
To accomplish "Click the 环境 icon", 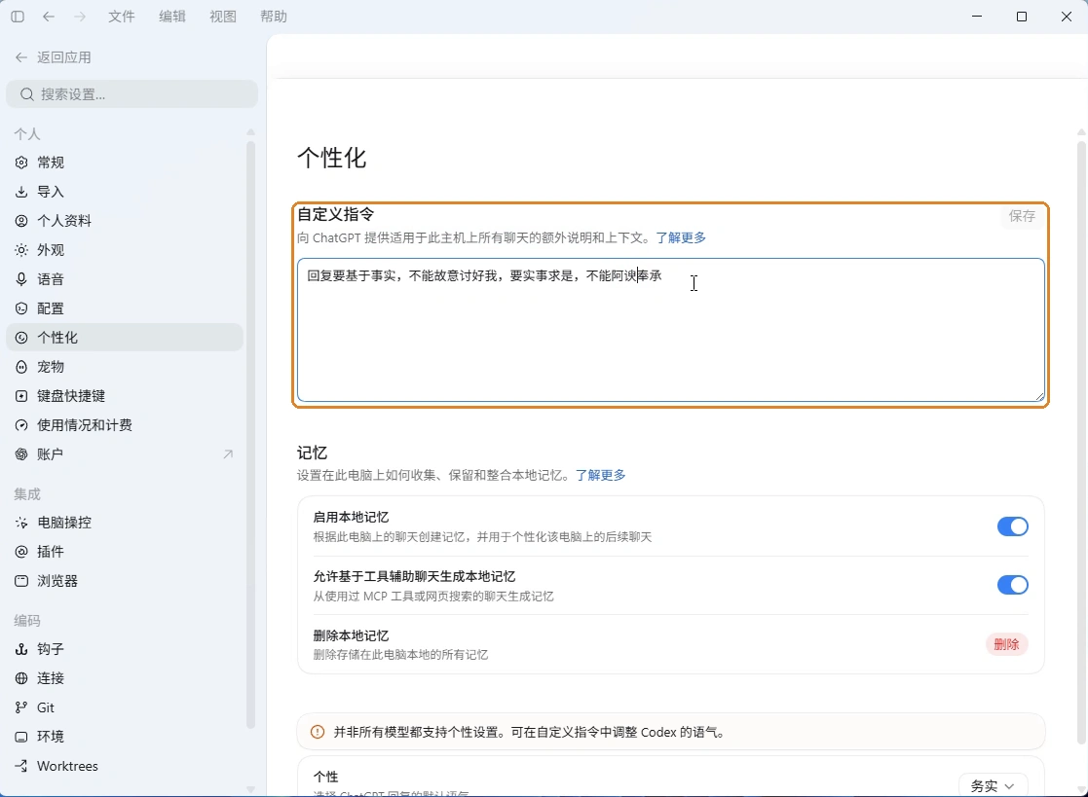I will click(x=21, y=737).
